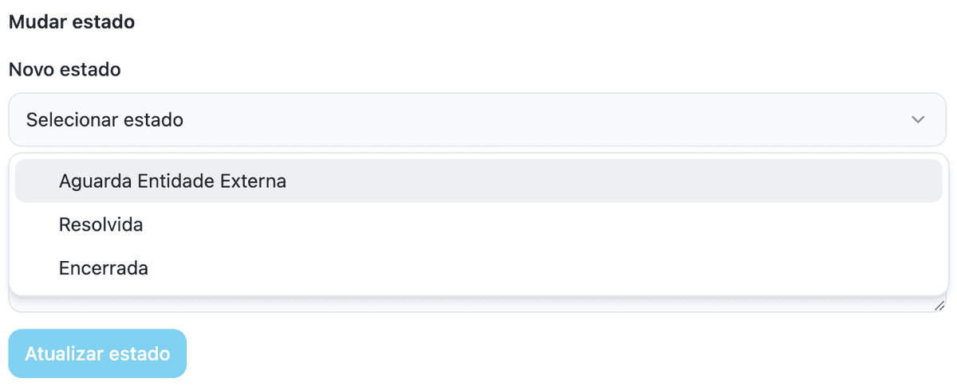Click the Mudar estado heading

(72, 21)
